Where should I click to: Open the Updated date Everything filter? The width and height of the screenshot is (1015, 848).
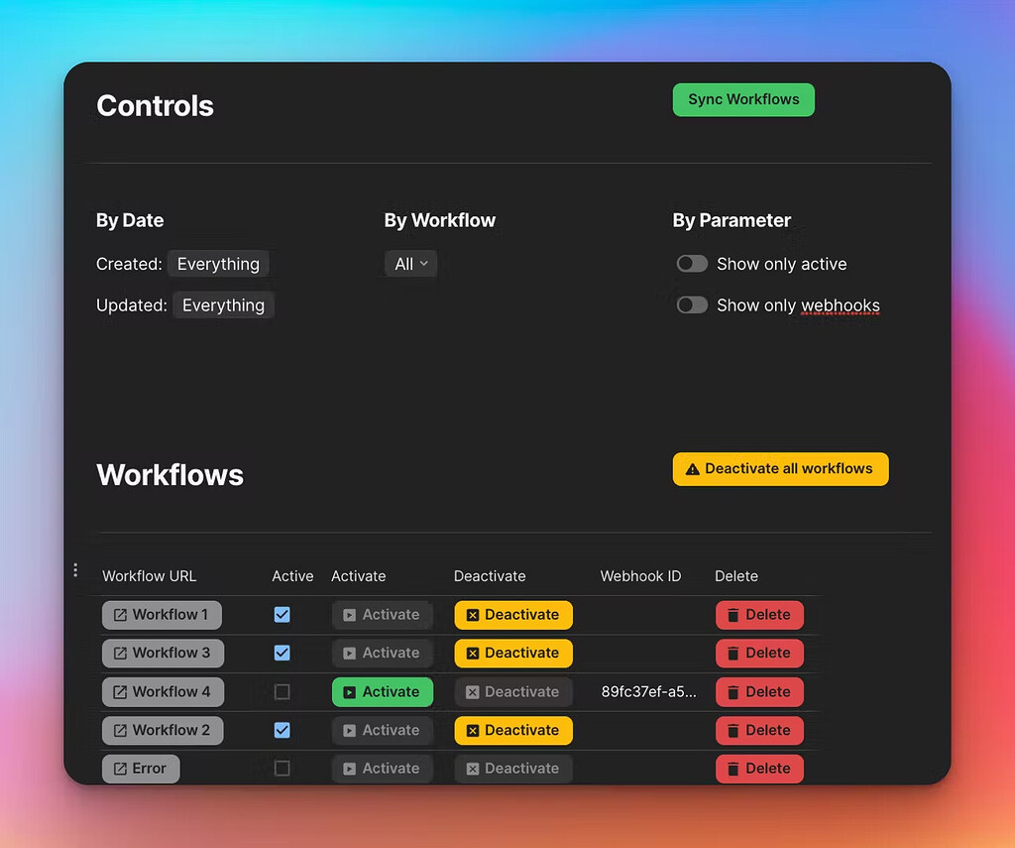click(223, 305)
